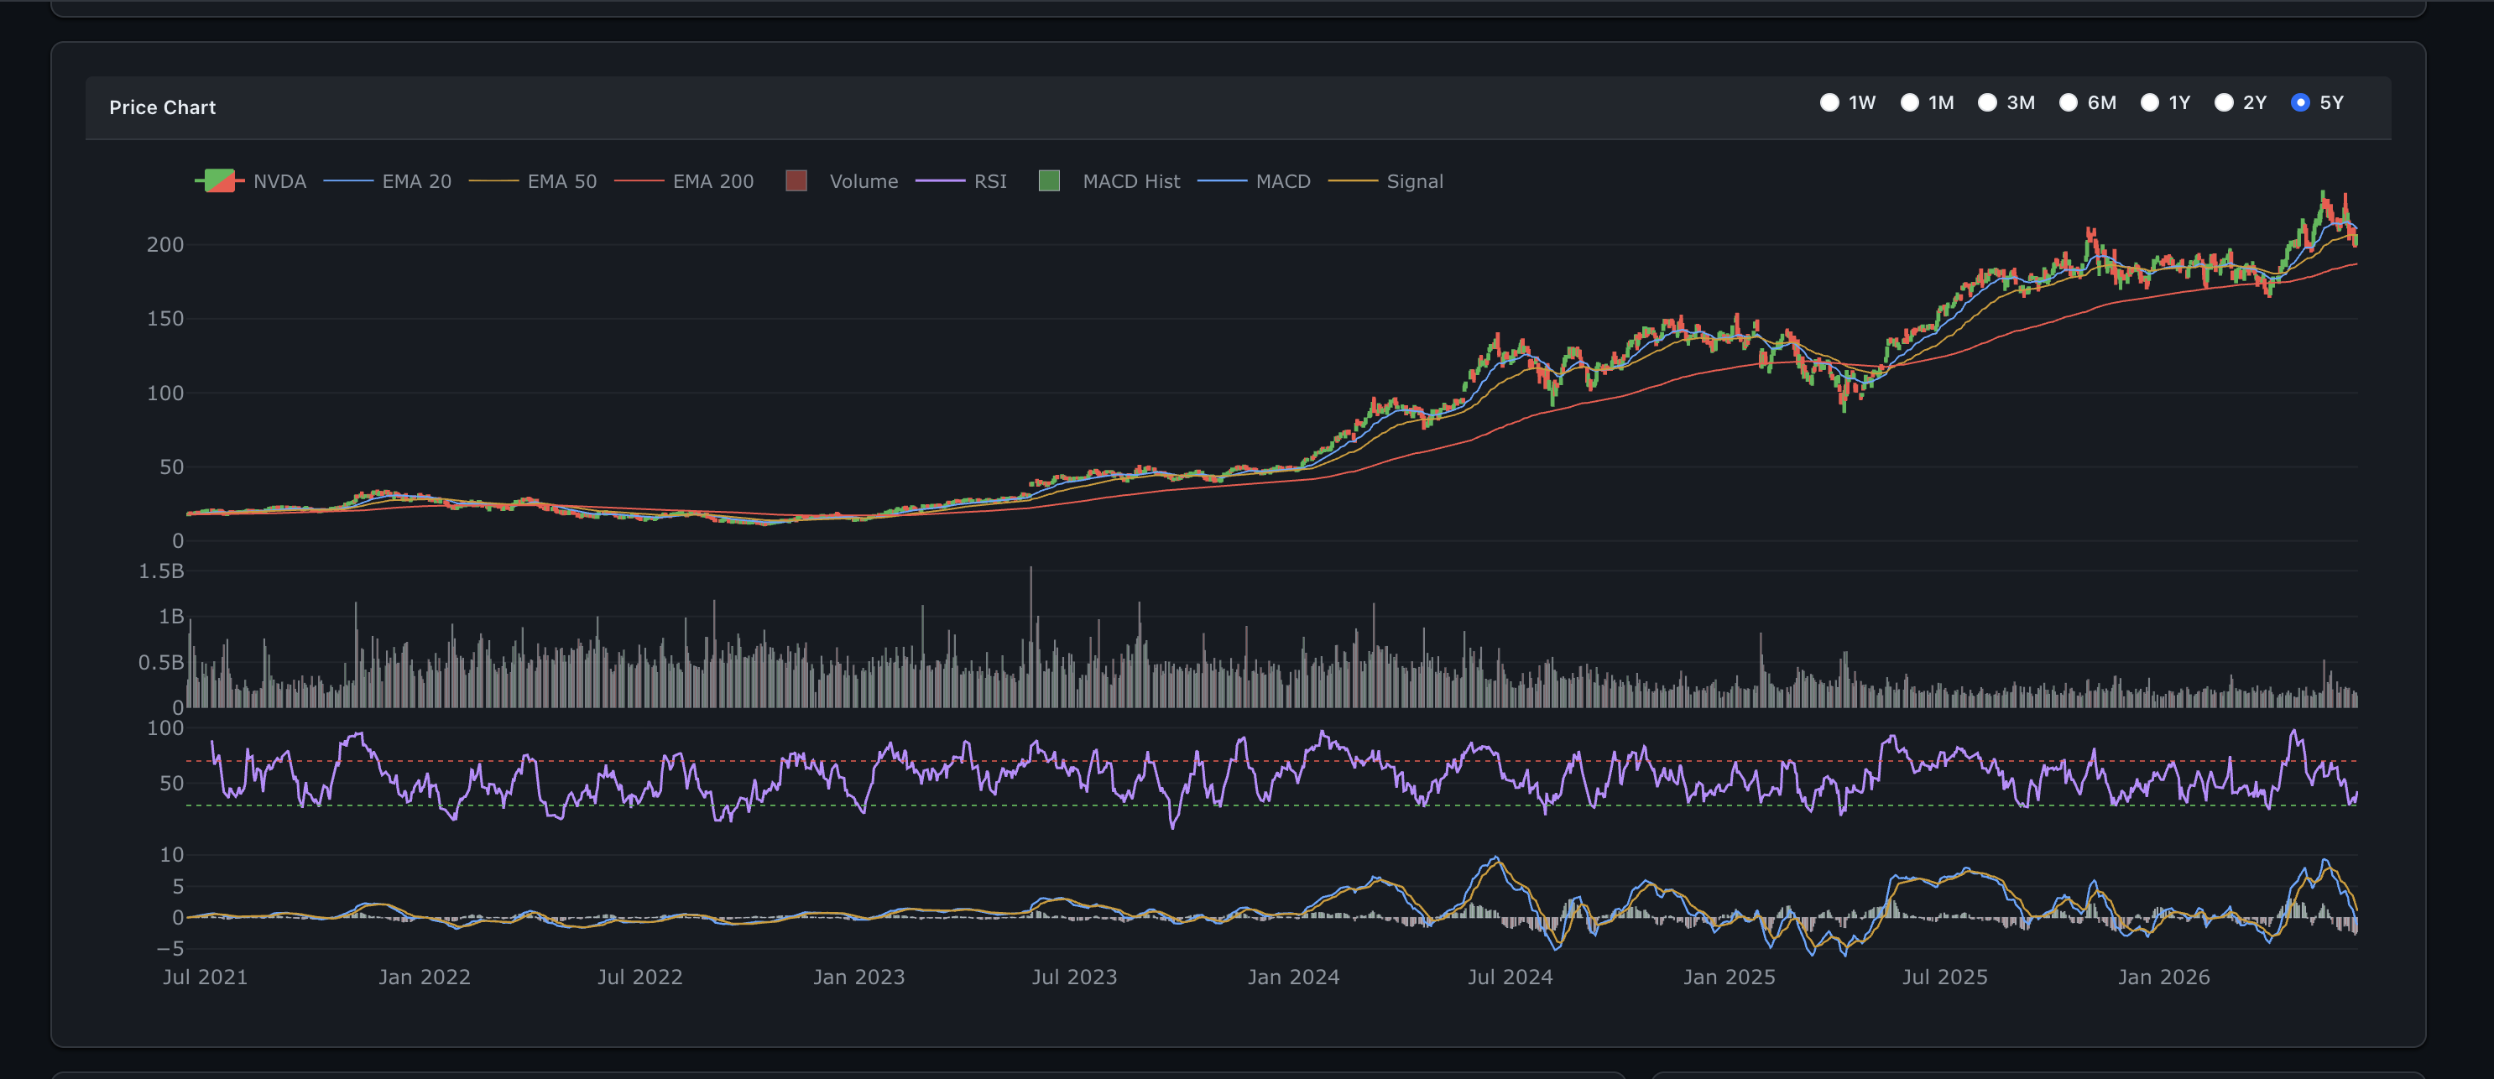Toggle Volume series in legend
The width and height of the screenshot is (2494, 1079).
coord(843,181)
